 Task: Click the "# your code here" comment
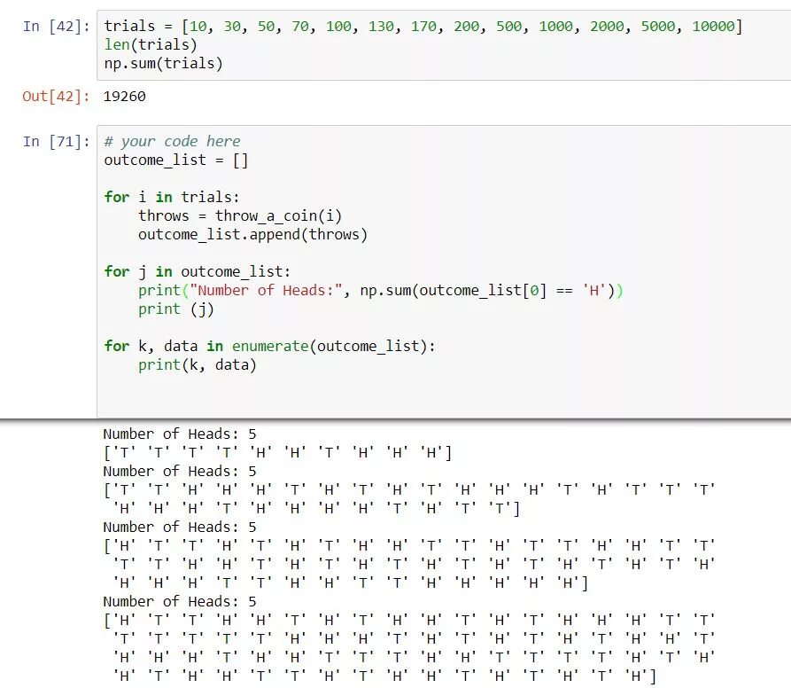(172, 141)
